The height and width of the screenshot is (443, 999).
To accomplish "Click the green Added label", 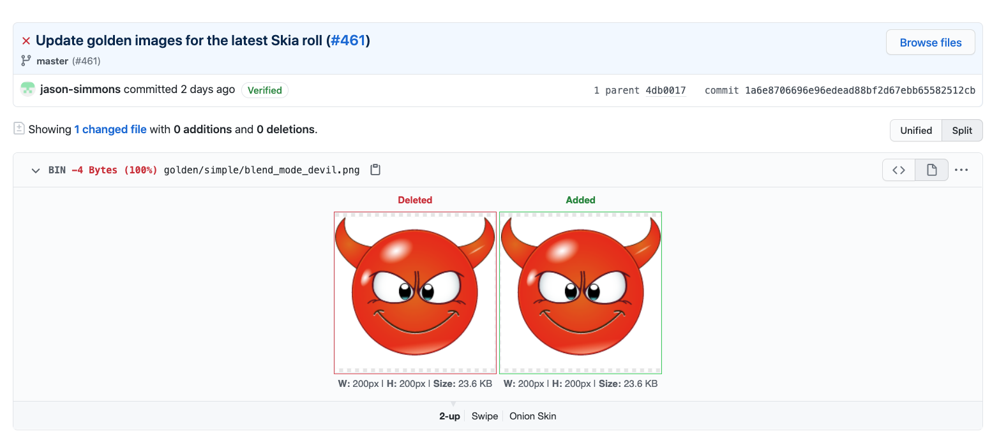I will pyautogui.click(x=580, y=200).
